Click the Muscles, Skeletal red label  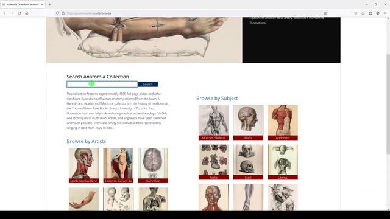[x=213, y=138]
